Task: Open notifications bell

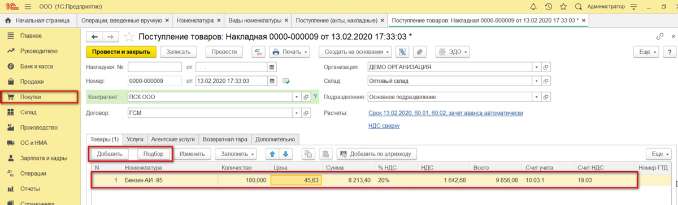Action: [x=534, y=6]
